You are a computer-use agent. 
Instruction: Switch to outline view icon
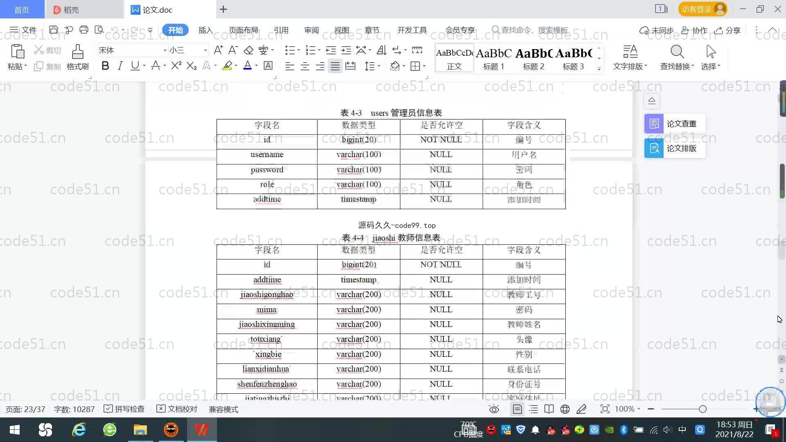533,409
